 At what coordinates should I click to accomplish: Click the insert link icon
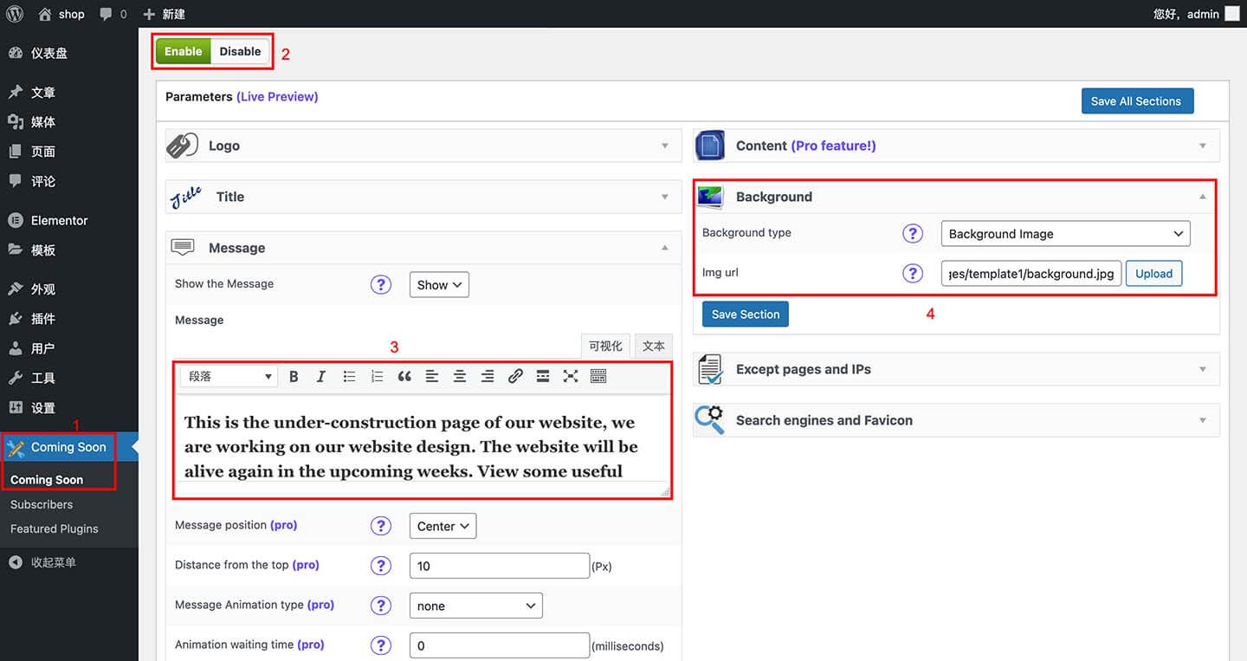(x=515, y=376)
